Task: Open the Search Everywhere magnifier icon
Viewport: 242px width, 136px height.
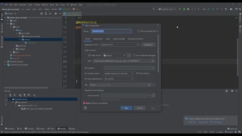Action: click(x=240, y=9)
